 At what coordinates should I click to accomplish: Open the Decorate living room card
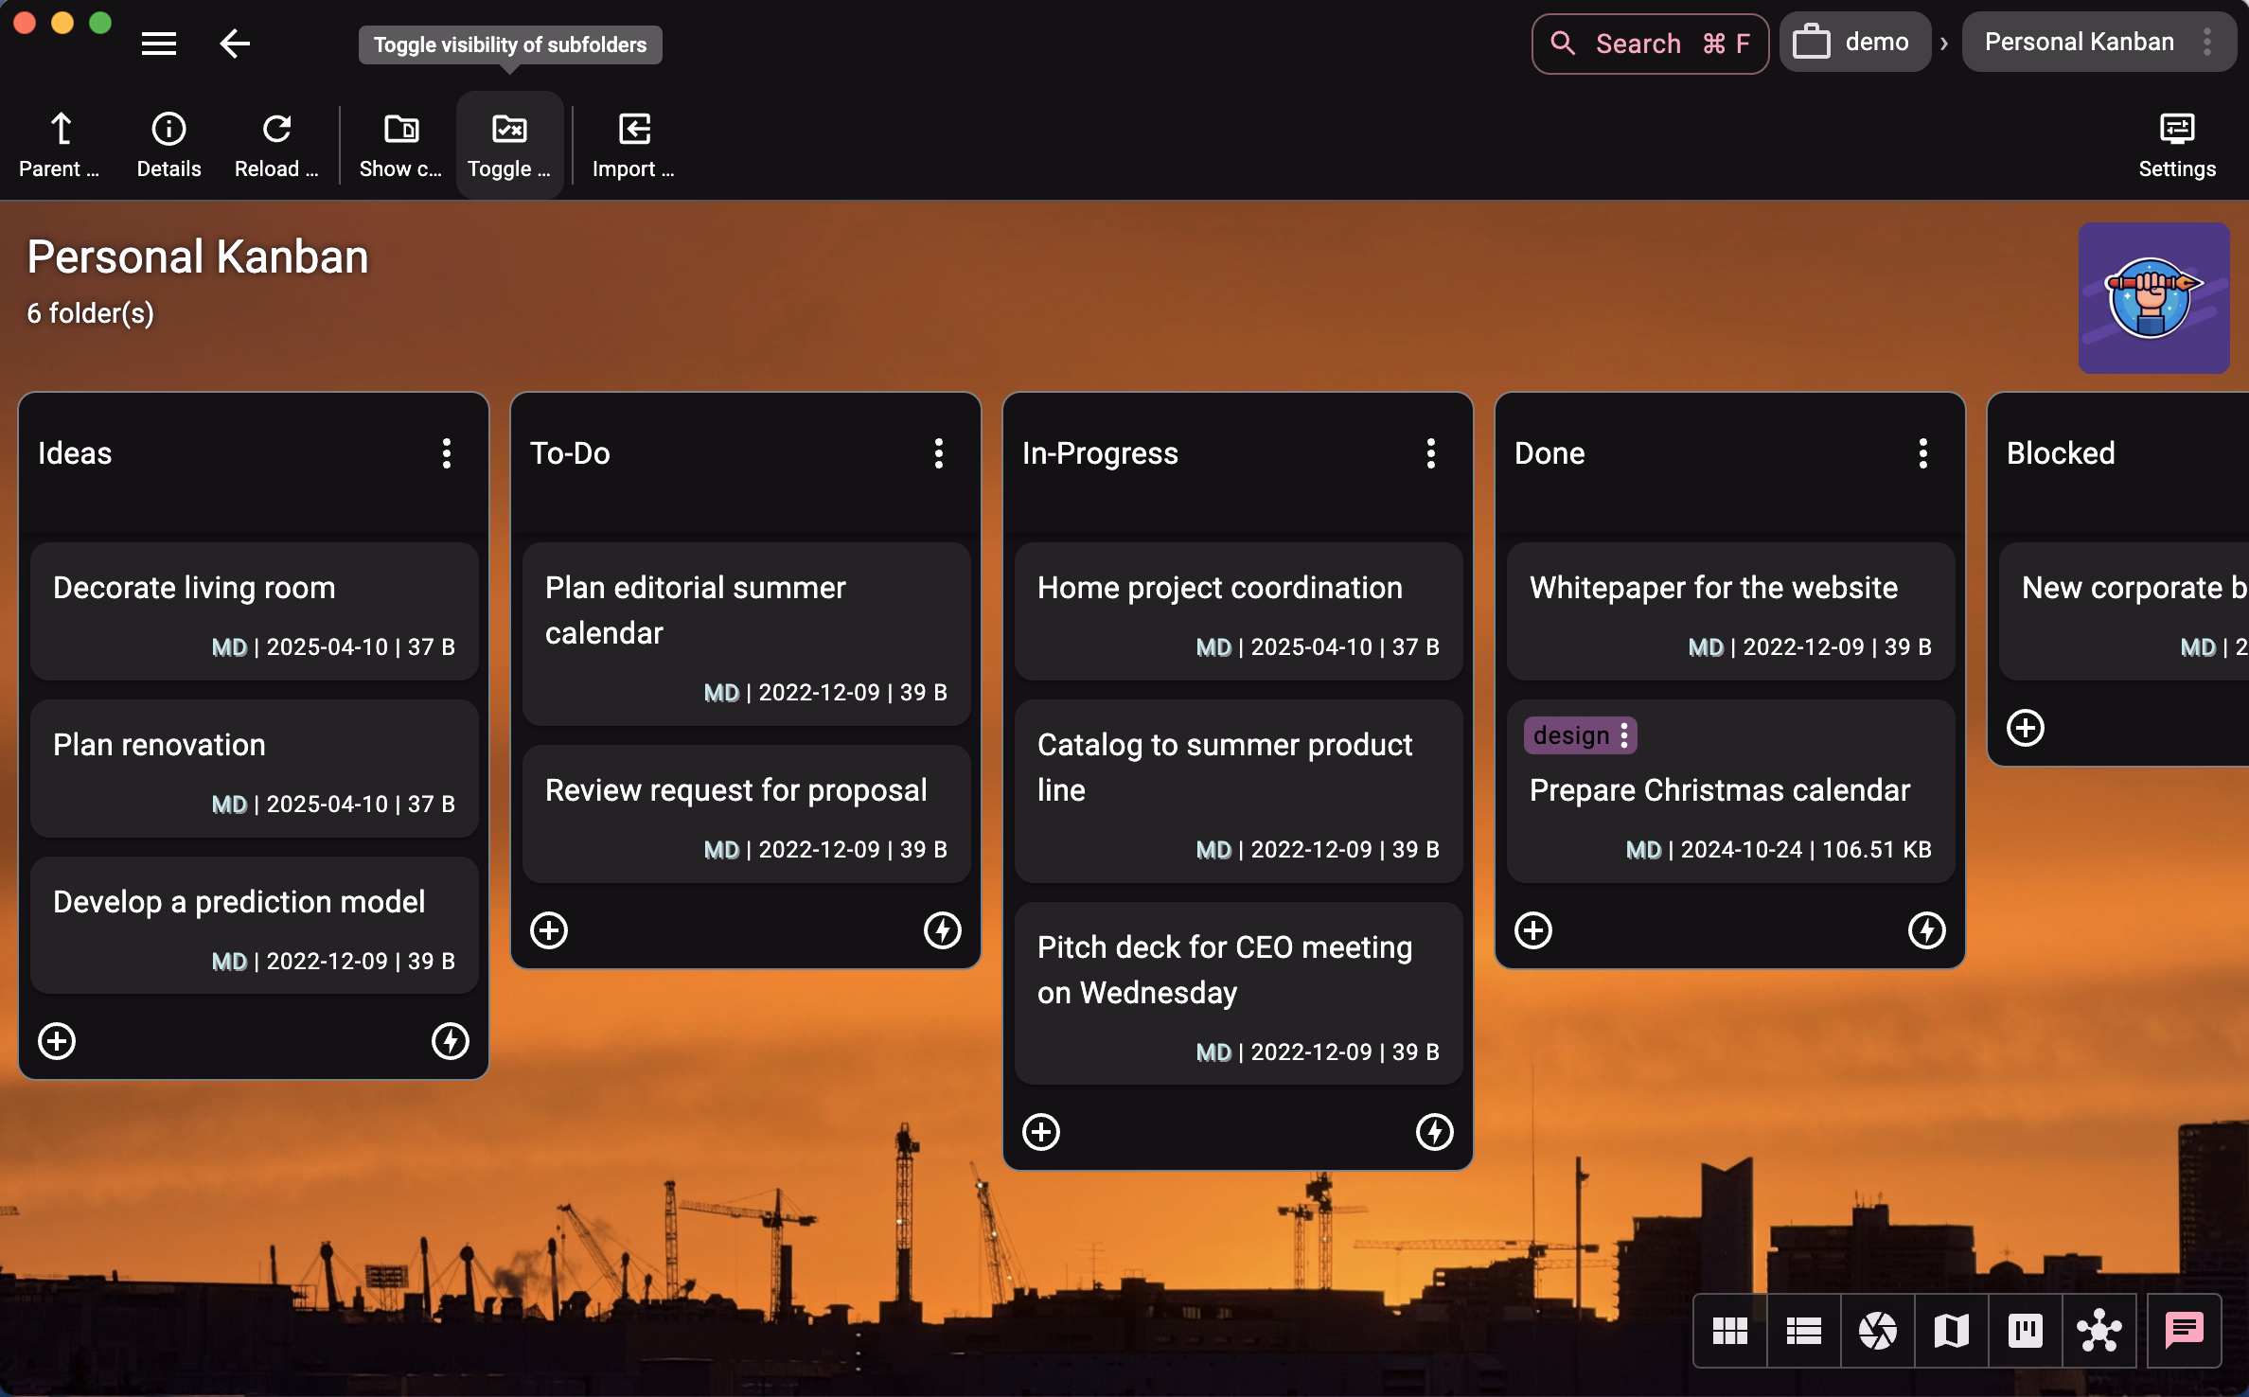pos(253,610)
